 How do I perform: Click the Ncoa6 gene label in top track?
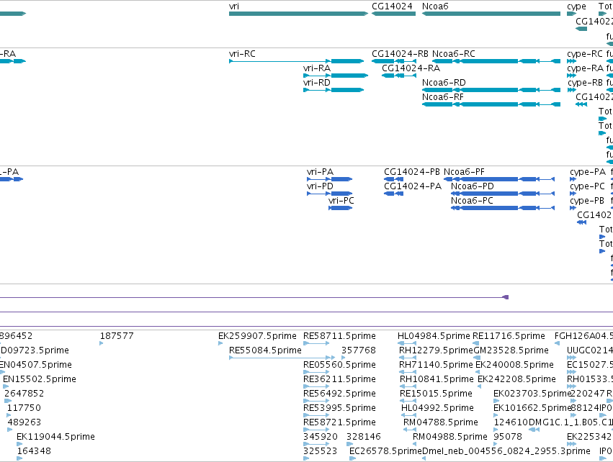click(435, 6)
